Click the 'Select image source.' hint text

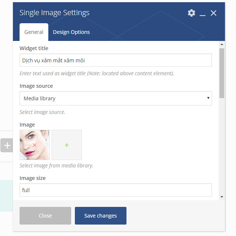(x=42, y=112)
